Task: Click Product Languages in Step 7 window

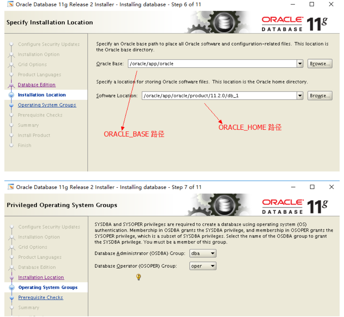Action: click(x=40, y=257)
